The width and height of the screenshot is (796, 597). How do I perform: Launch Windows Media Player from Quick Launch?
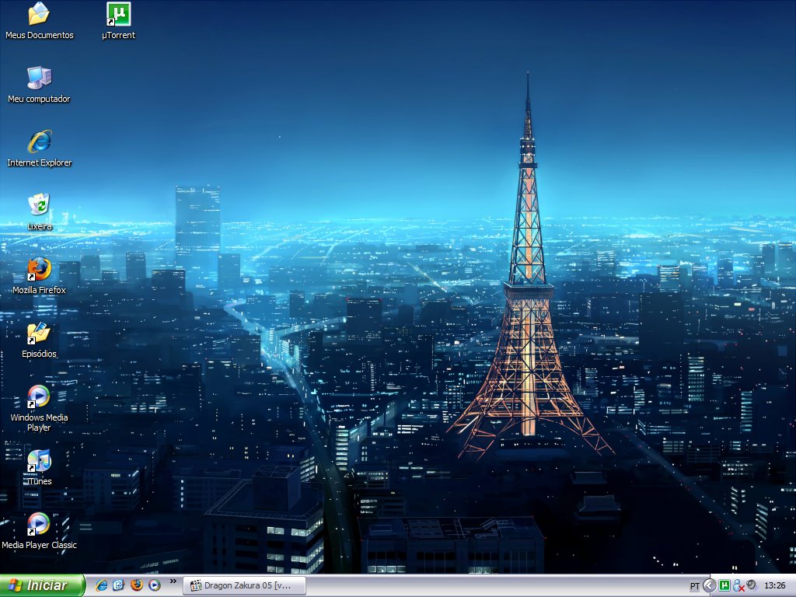pyautogui.click(x=155, y=585)
